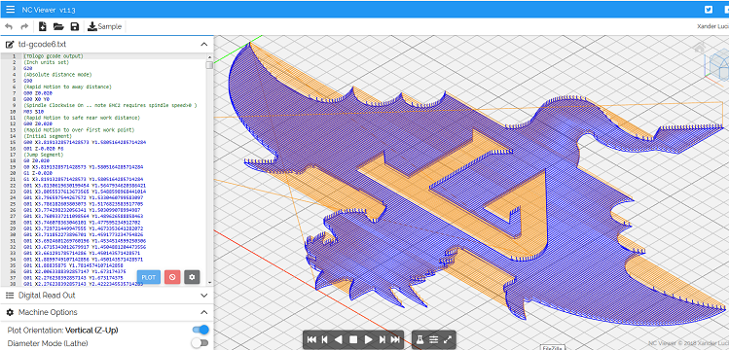Screen dimensions: 729x350
Task: Click the redo arrow icon
Action: pyautogui.click(x=24, y=26)
